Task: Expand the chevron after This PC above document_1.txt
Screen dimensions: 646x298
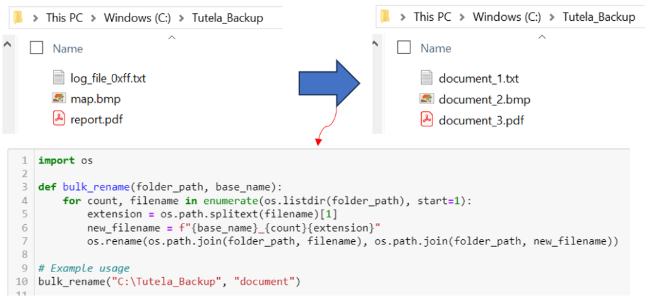Action: click(x=462, y=17)
